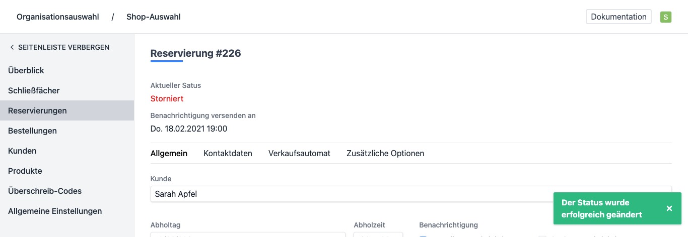Open Allgemeine Einstellungen
The image size is (688, 237).
55,211
